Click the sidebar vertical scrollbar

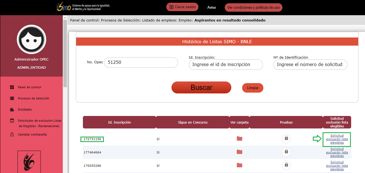tap(65, 54)
